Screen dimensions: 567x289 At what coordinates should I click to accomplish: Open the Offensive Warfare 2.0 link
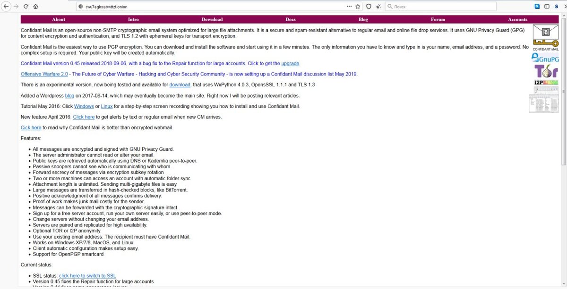[44, 74]
